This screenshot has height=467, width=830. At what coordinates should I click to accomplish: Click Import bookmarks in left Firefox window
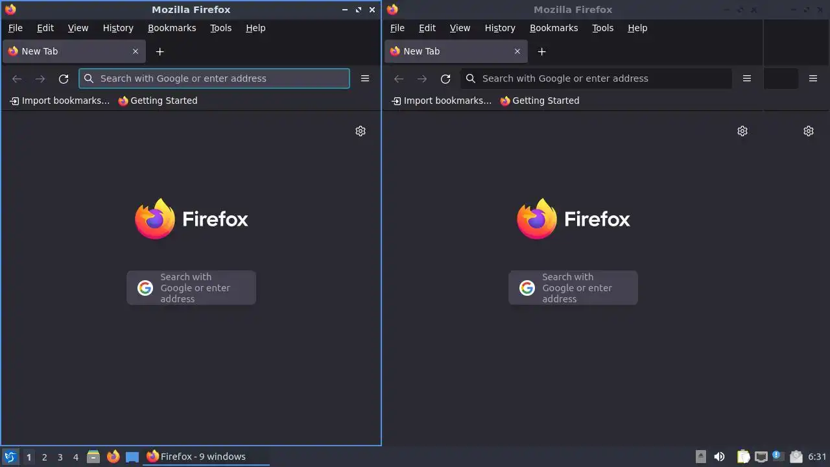(60, 101)
